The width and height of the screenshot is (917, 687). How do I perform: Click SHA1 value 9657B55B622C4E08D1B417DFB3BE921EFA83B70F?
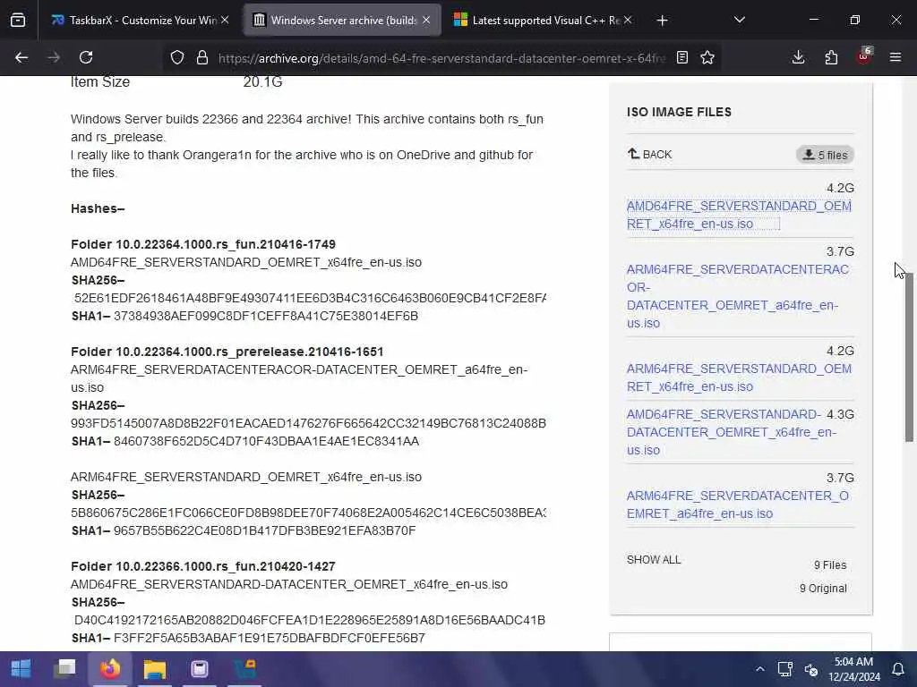(x=264, y=530)
